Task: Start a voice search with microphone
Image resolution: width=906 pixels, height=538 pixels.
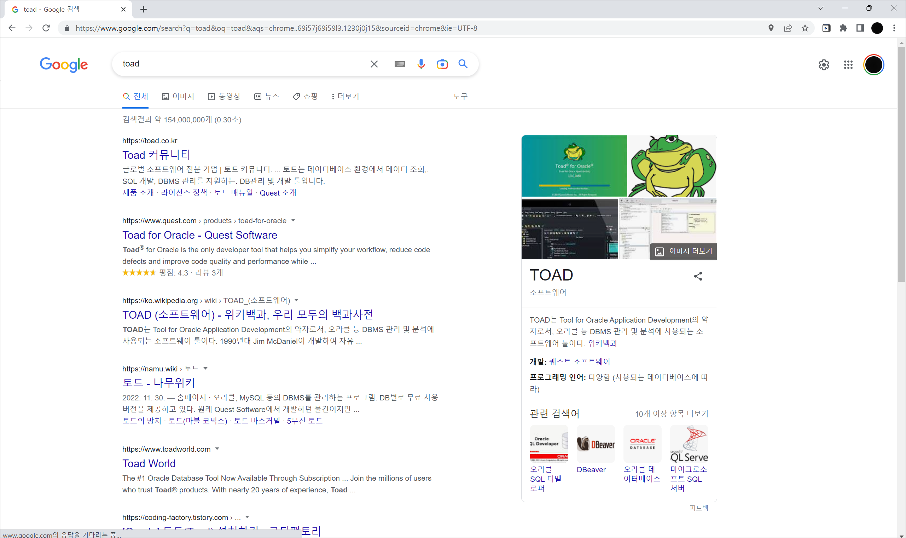Action: pyautogui.click(x=421, y=64)
